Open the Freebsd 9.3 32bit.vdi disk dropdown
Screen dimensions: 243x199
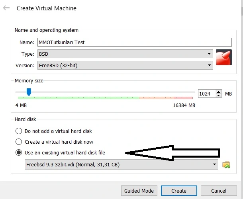121,164
